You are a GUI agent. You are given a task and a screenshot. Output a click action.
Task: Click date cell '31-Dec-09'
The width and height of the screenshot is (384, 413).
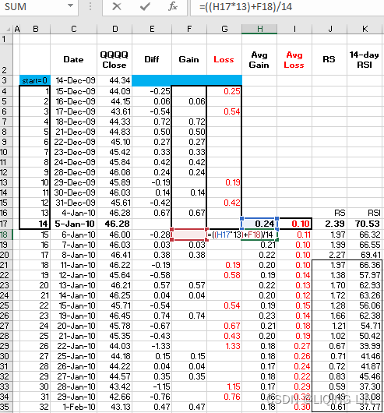click(73, 203)
